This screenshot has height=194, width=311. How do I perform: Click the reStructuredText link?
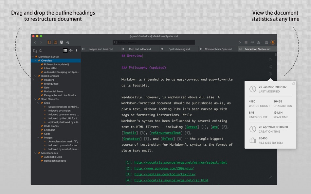166,133
